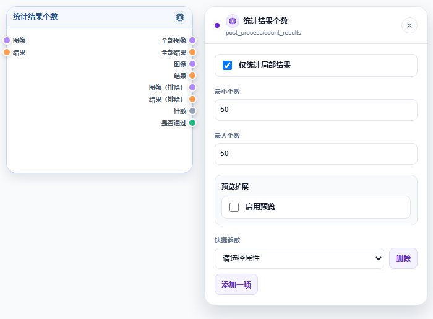Click the panel title 统计结果个数
433x319 pixels.
click(265, 20)
